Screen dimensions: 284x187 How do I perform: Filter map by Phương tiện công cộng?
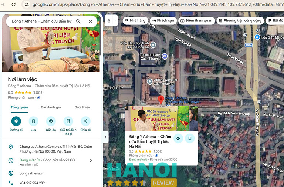pos(240,20)
